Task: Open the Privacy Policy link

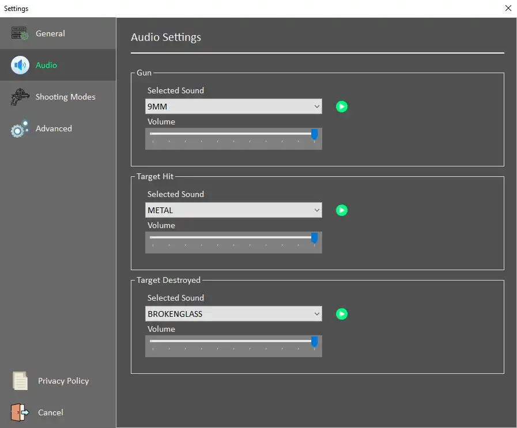Action: 63,381
